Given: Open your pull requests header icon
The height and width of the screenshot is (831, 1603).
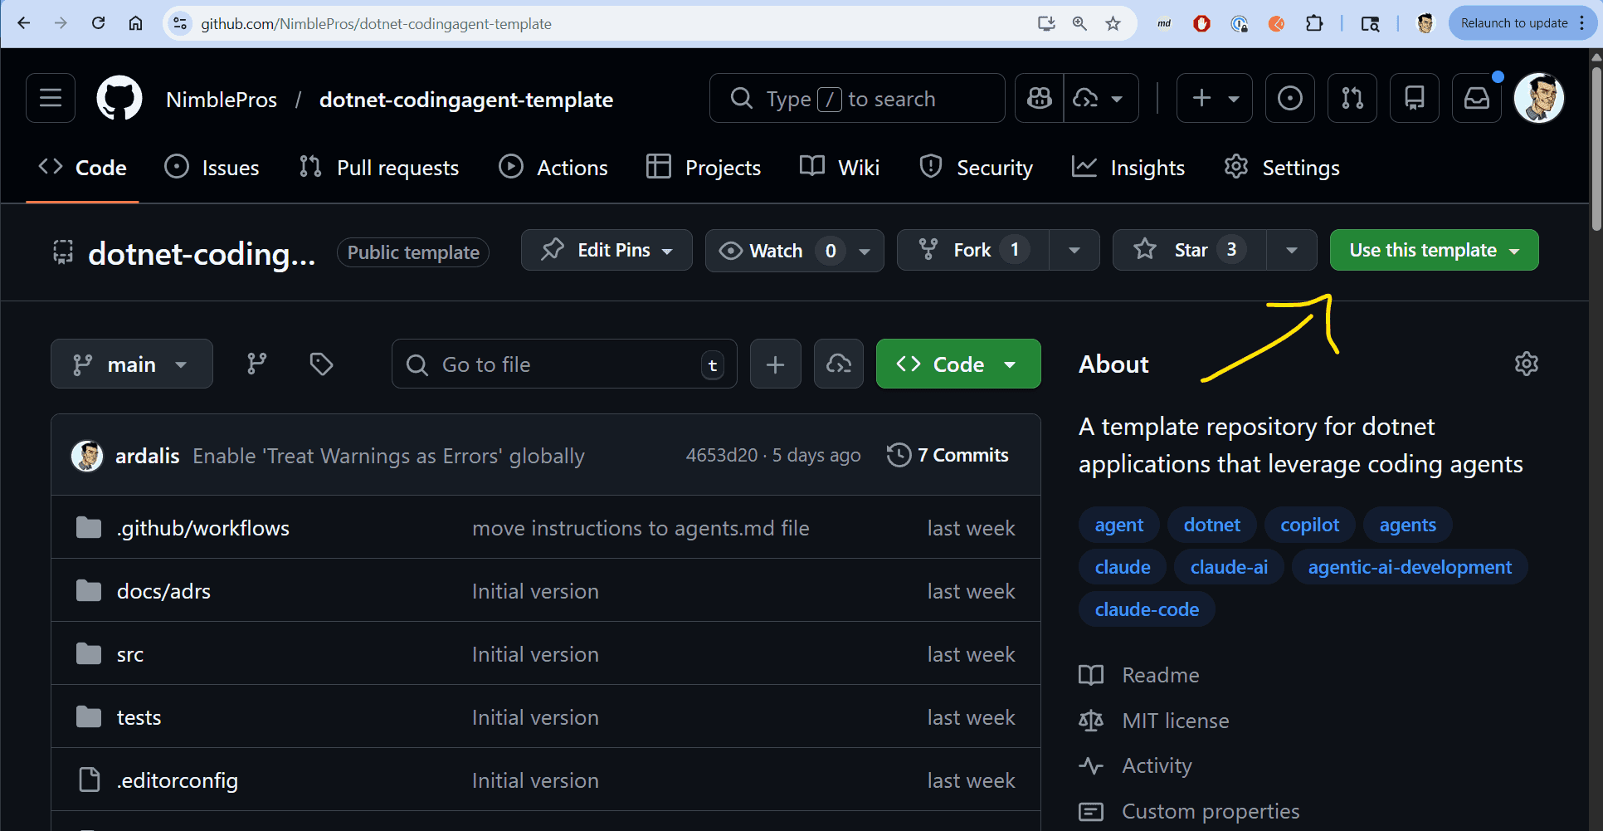Looking at the screenshot, I should click(1352, 97).
